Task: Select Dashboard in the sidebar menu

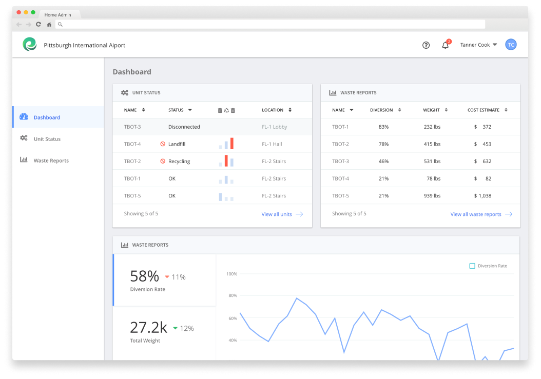Action: pyautogui.click(x=59, y=117)
